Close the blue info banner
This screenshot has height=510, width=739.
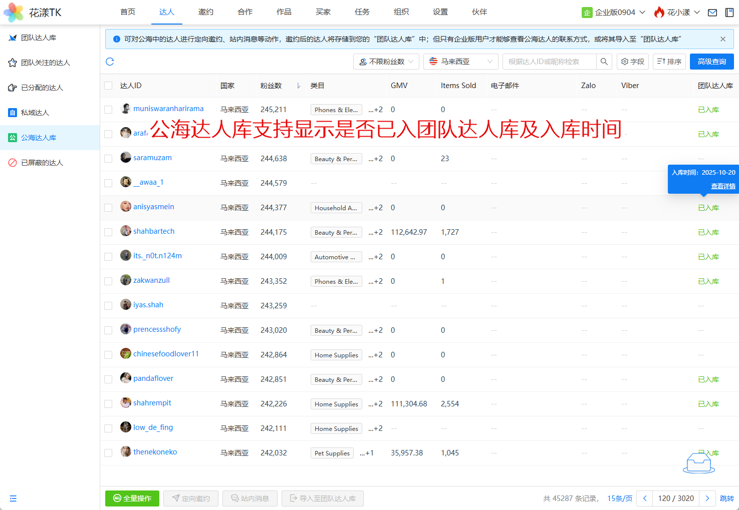pyautogui.click(x=722, y=39)
